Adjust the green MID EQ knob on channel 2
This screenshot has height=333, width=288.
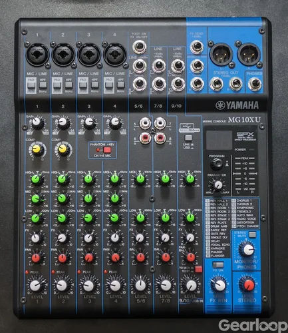click(x=62, y=198)
